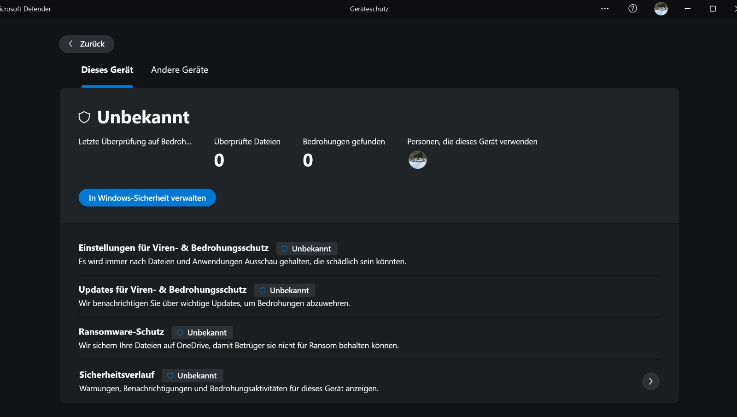Click the Personen, die dieses Gerät verwenden label
Viewport: 737px width, 417px height.
[472, 142]
